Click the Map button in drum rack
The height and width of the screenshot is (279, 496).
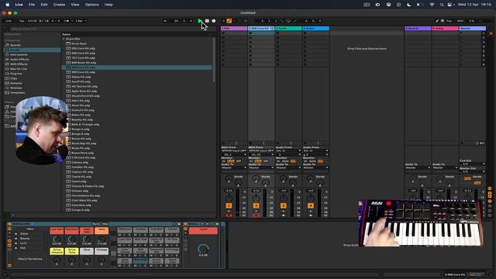(105, 224)
